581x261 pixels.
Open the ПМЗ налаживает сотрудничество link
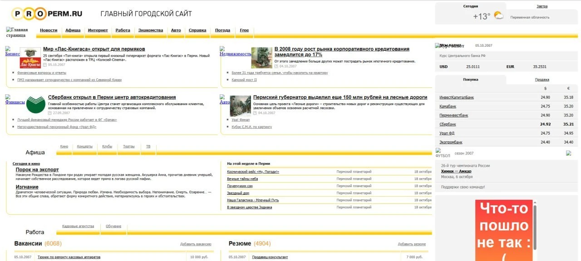69,80
